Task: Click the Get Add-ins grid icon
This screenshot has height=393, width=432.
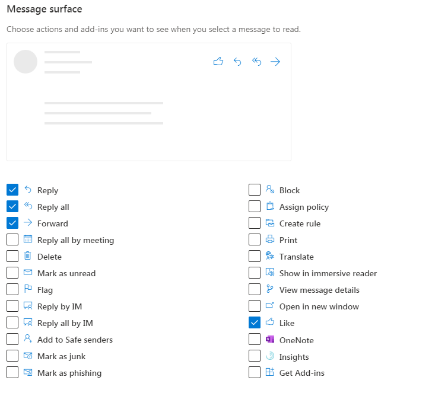Action: pos(270,373)
